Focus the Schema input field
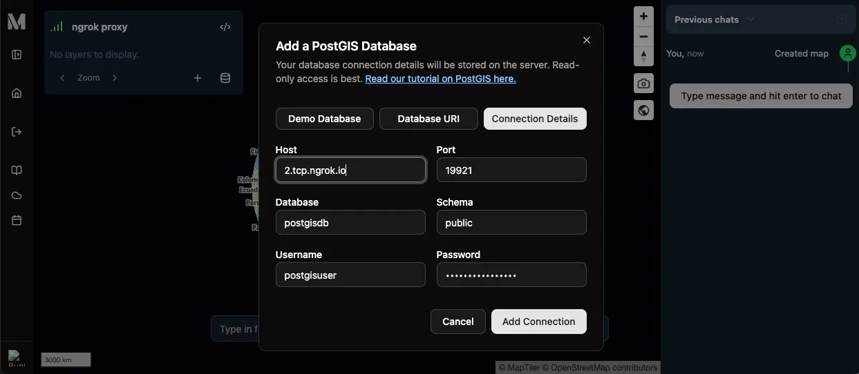Viewport: 859px width, 374px height. pyautogui.click(x=511, y=222)
